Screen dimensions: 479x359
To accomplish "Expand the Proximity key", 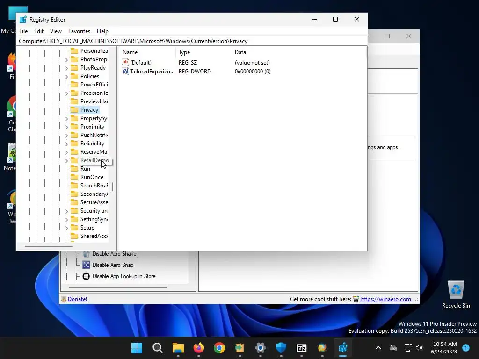I will 66,127.
